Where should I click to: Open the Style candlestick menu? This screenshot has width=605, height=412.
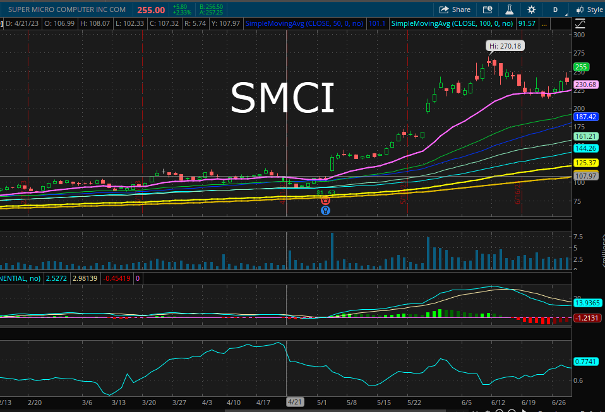[590, 9]
